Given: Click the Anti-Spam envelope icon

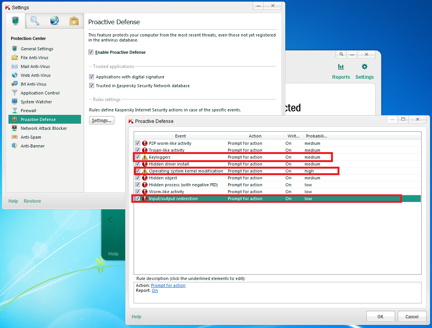Looking at the screenshot, I should [x=15, y=137].
